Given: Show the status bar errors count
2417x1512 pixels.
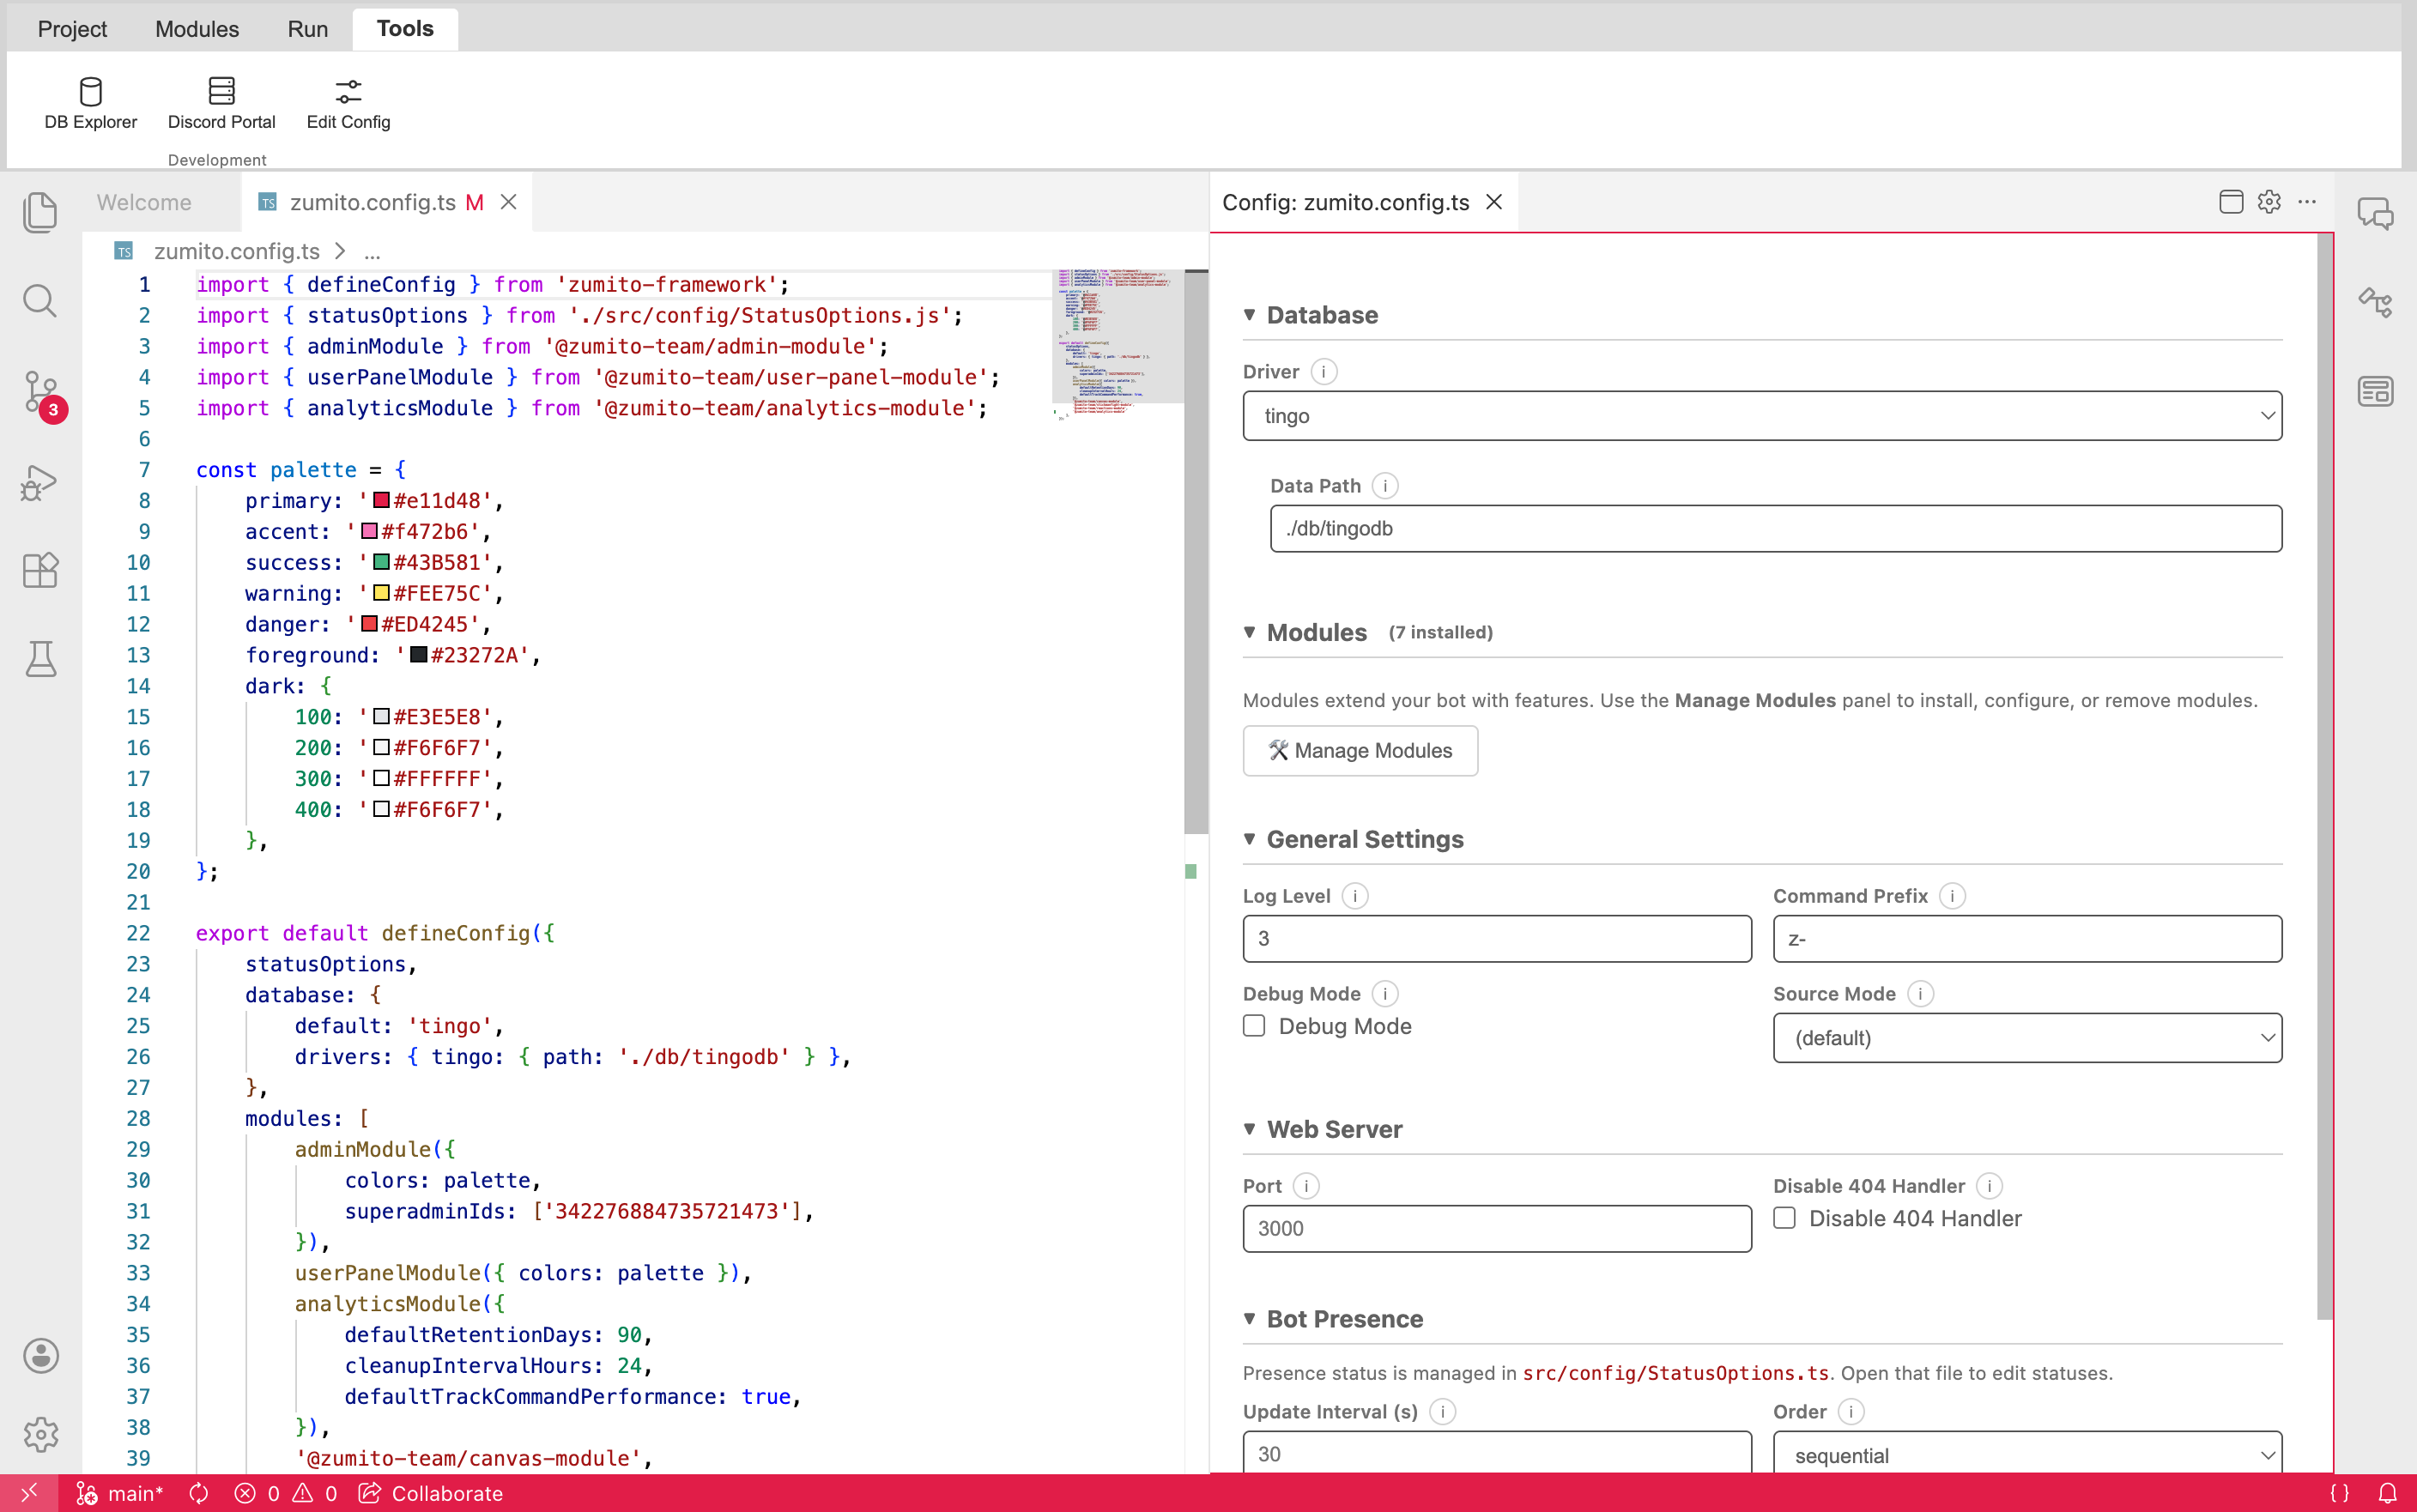Looking at the screenshot, I should 256,1493.
